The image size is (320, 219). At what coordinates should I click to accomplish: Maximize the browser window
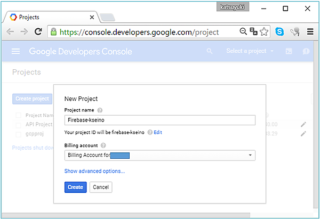(x=285, y=9)
